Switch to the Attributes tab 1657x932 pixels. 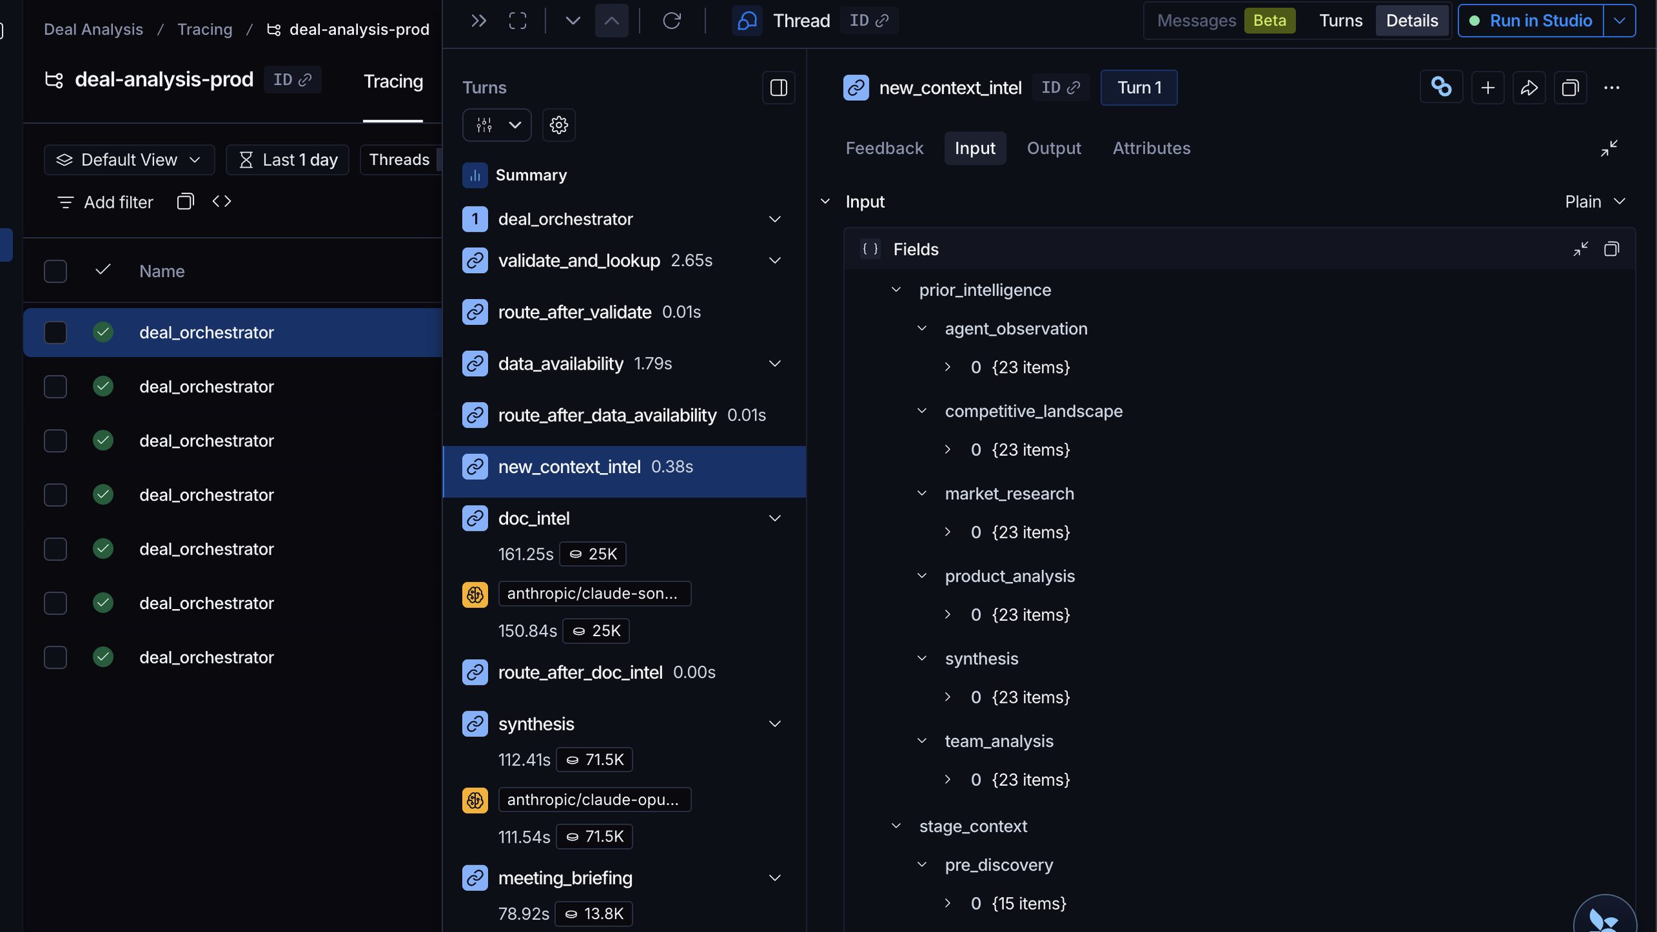(x=1151, y=148)
